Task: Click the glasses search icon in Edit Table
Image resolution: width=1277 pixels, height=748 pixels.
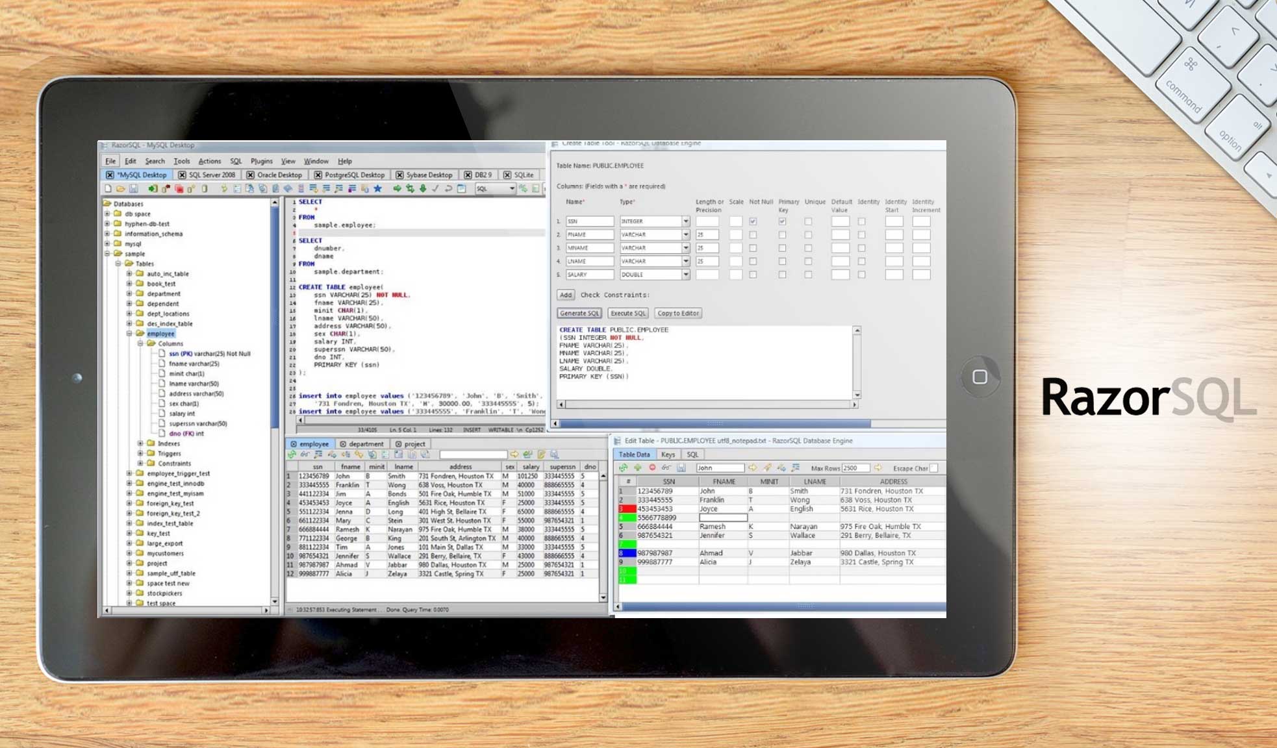Action: [x=666, y=467]
